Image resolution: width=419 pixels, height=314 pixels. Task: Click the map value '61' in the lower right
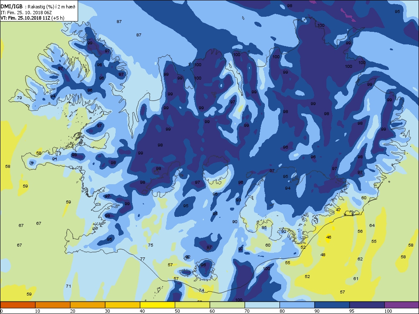point(356,279)
